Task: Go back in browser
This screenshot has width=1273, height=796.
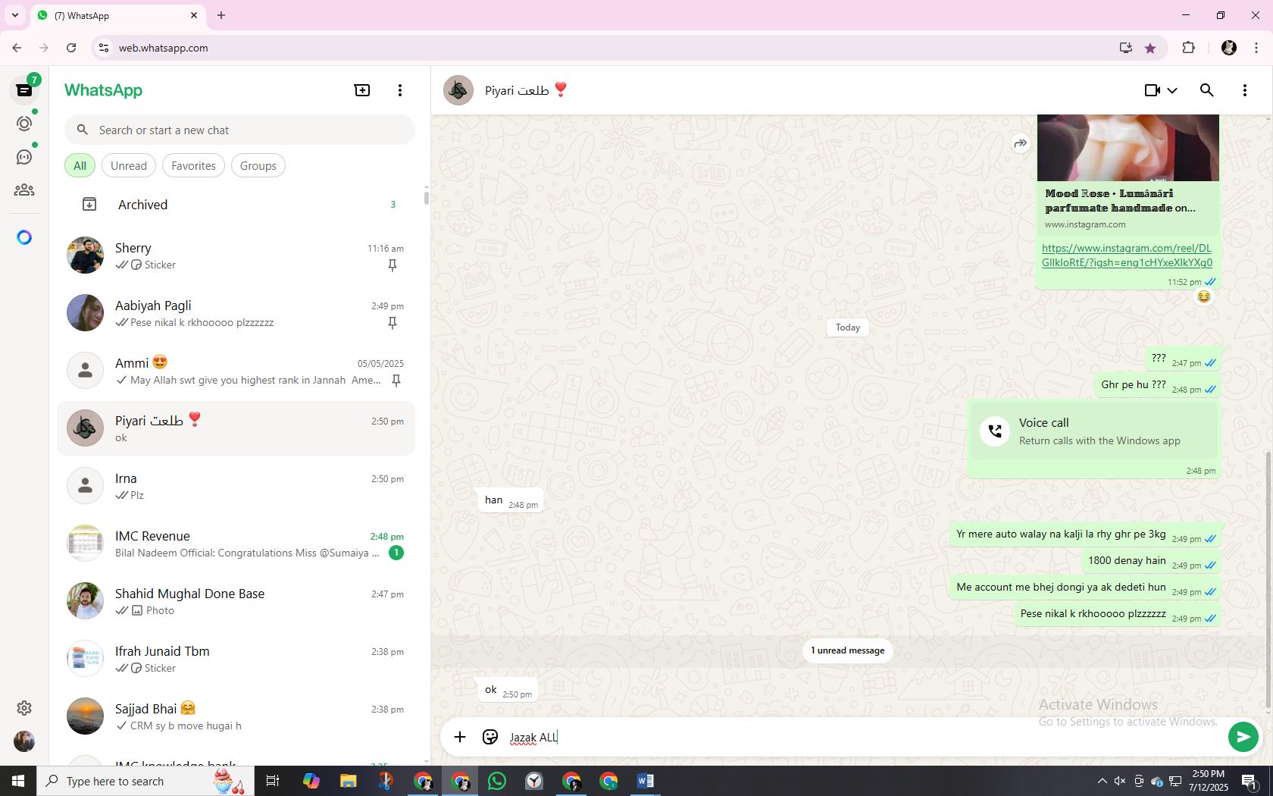Action: (17, 48)
